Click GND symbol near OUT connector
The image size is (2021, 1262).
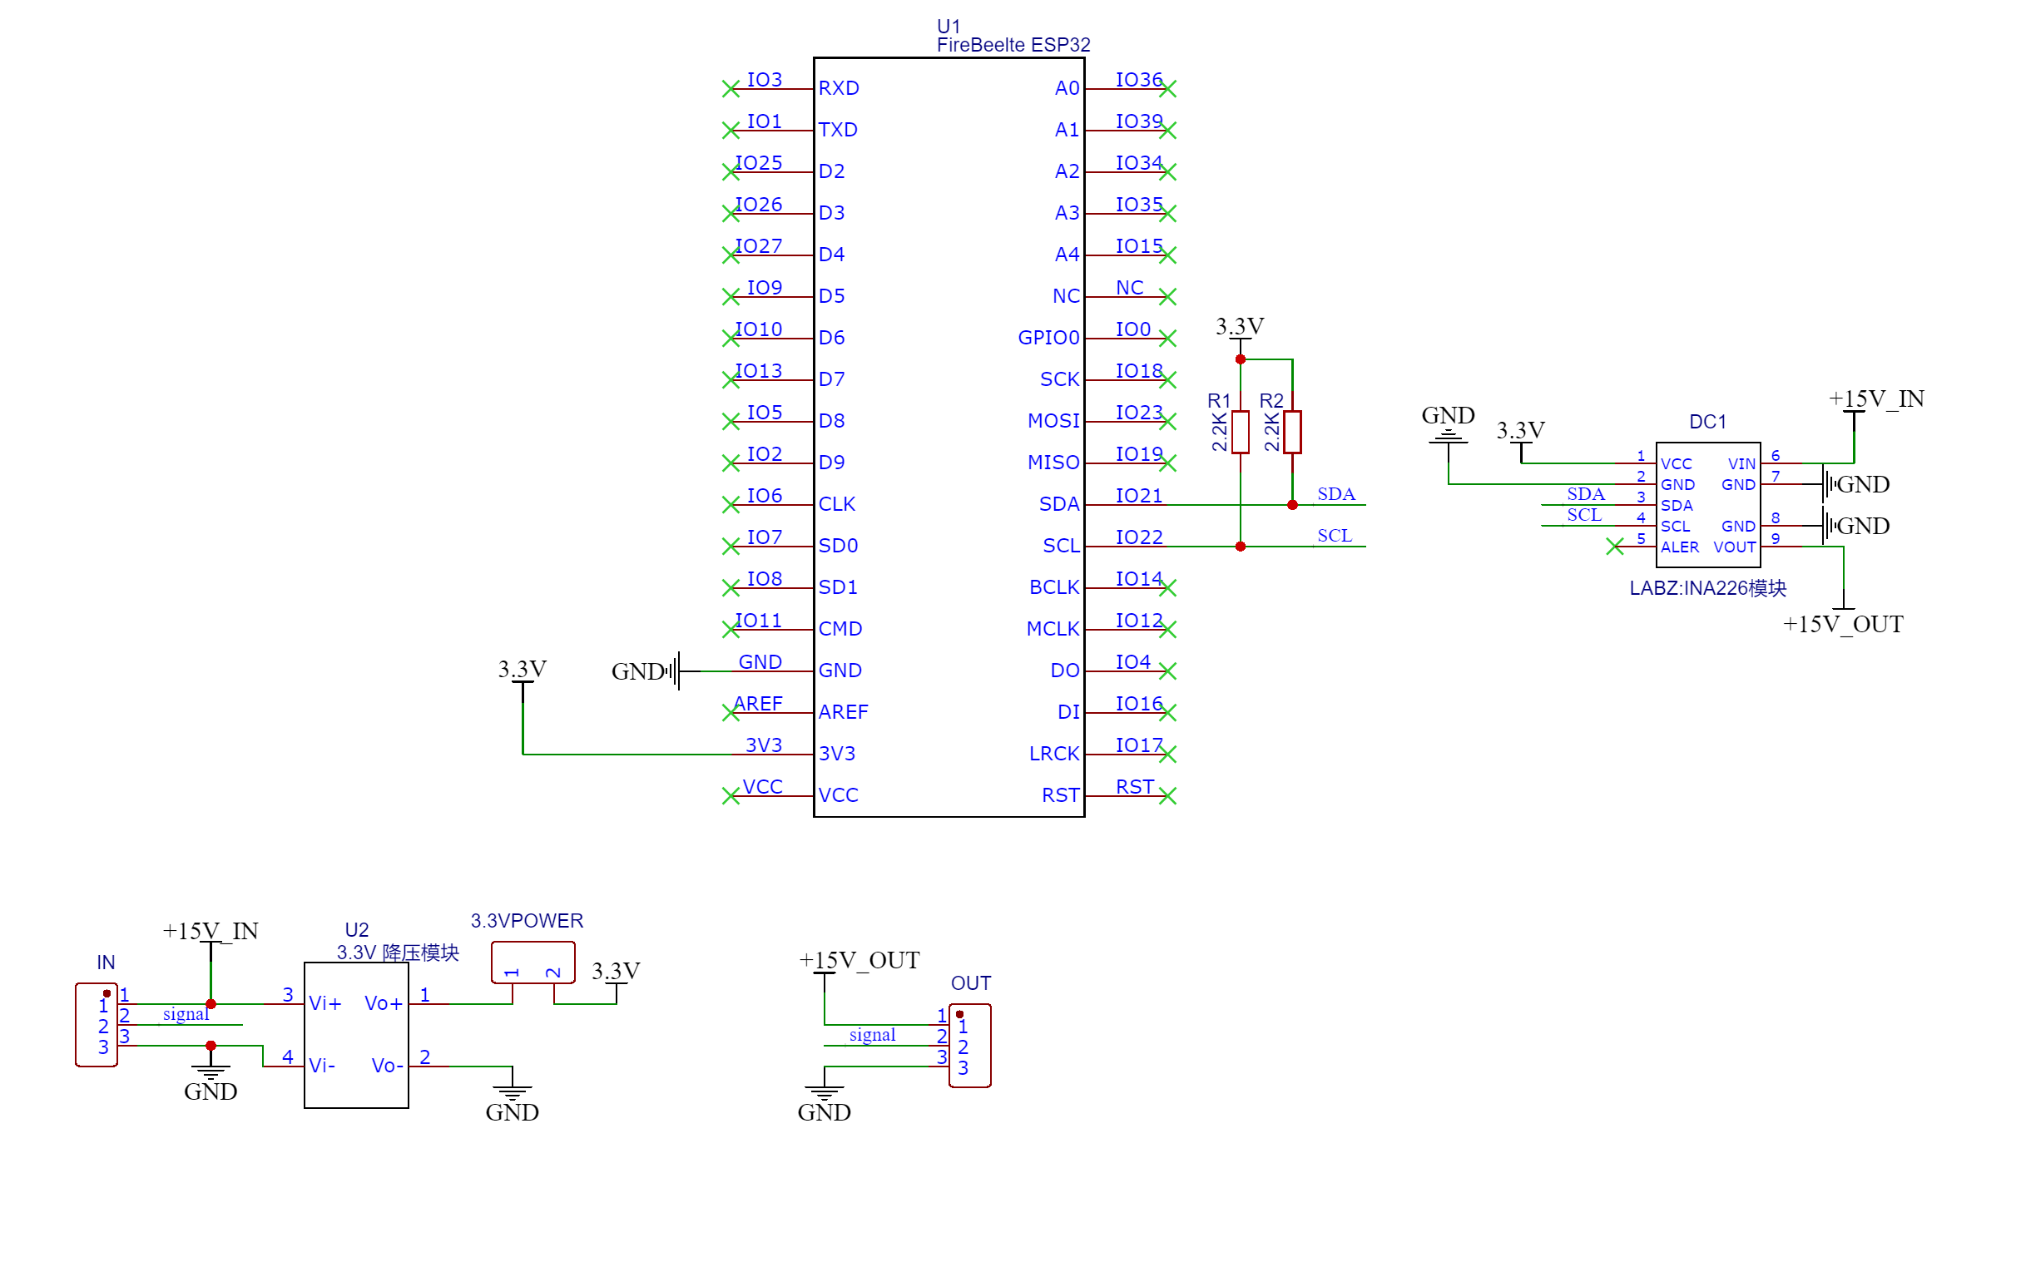pos(824,1093)
